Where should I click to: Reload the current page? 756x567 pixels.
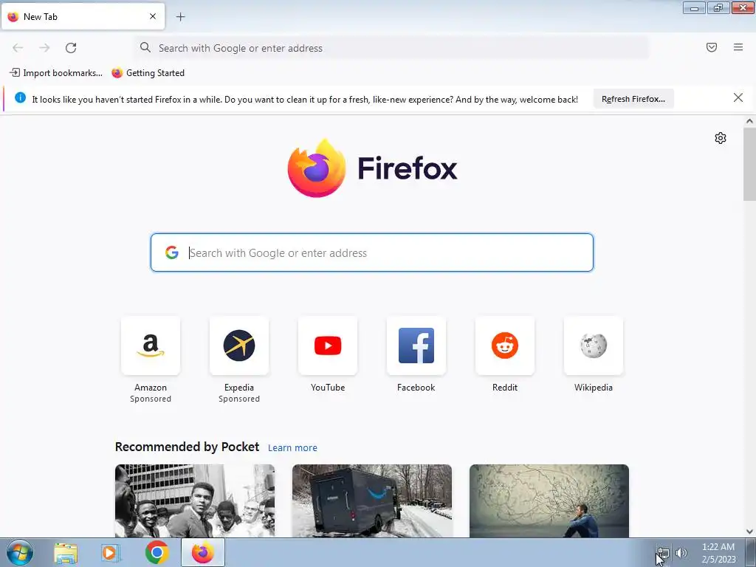coord(71,48)
